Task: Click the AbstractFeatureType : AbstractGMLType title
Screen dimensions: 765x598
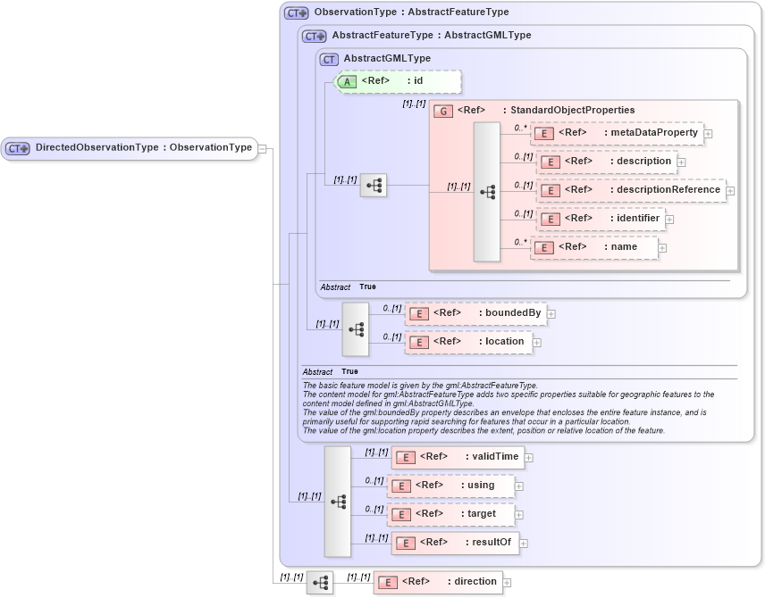Action: 432,35
